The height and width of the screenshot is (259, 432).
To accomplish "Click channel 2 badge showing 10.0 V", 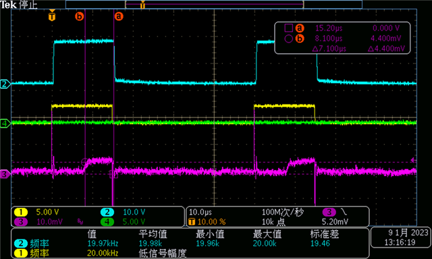I will point(107,212).
